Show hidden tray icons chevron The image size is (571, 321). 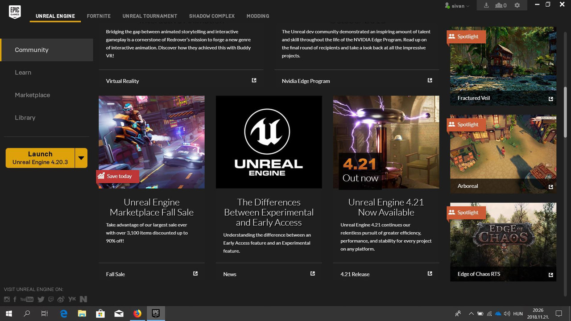click(x=471, y=314)
